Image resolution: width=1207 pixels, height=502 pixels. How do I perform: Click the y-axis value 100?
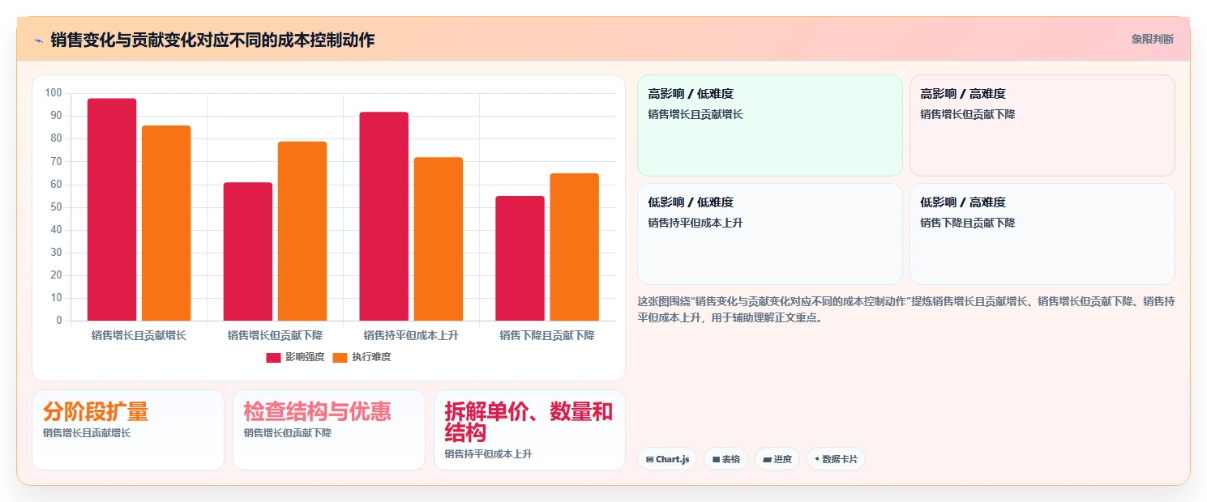click(x=54, y=93)
